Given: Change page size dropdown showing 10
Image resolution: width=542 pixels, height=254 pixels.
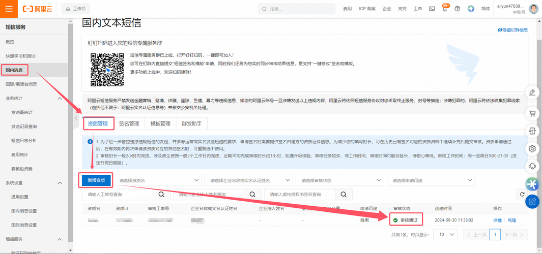Looking at the screenshot, I should [x=445, y=234].
